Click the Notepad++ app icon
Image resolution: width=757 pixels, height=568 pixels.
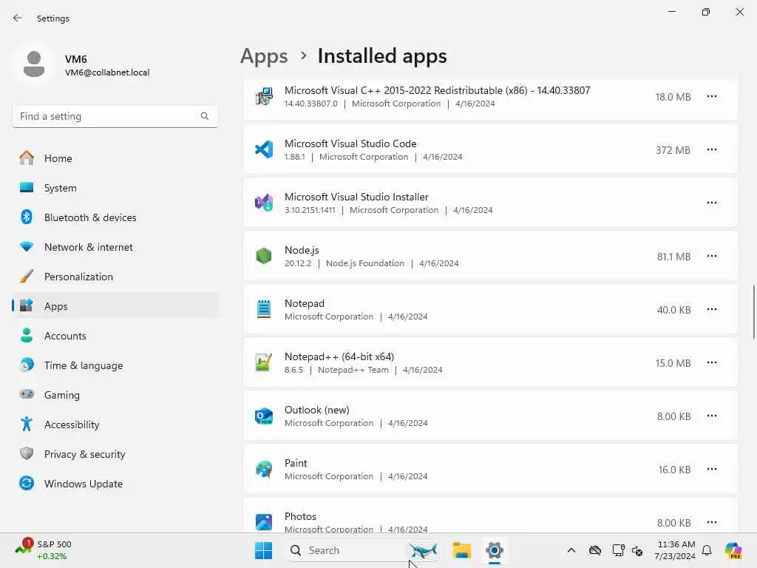264,362
